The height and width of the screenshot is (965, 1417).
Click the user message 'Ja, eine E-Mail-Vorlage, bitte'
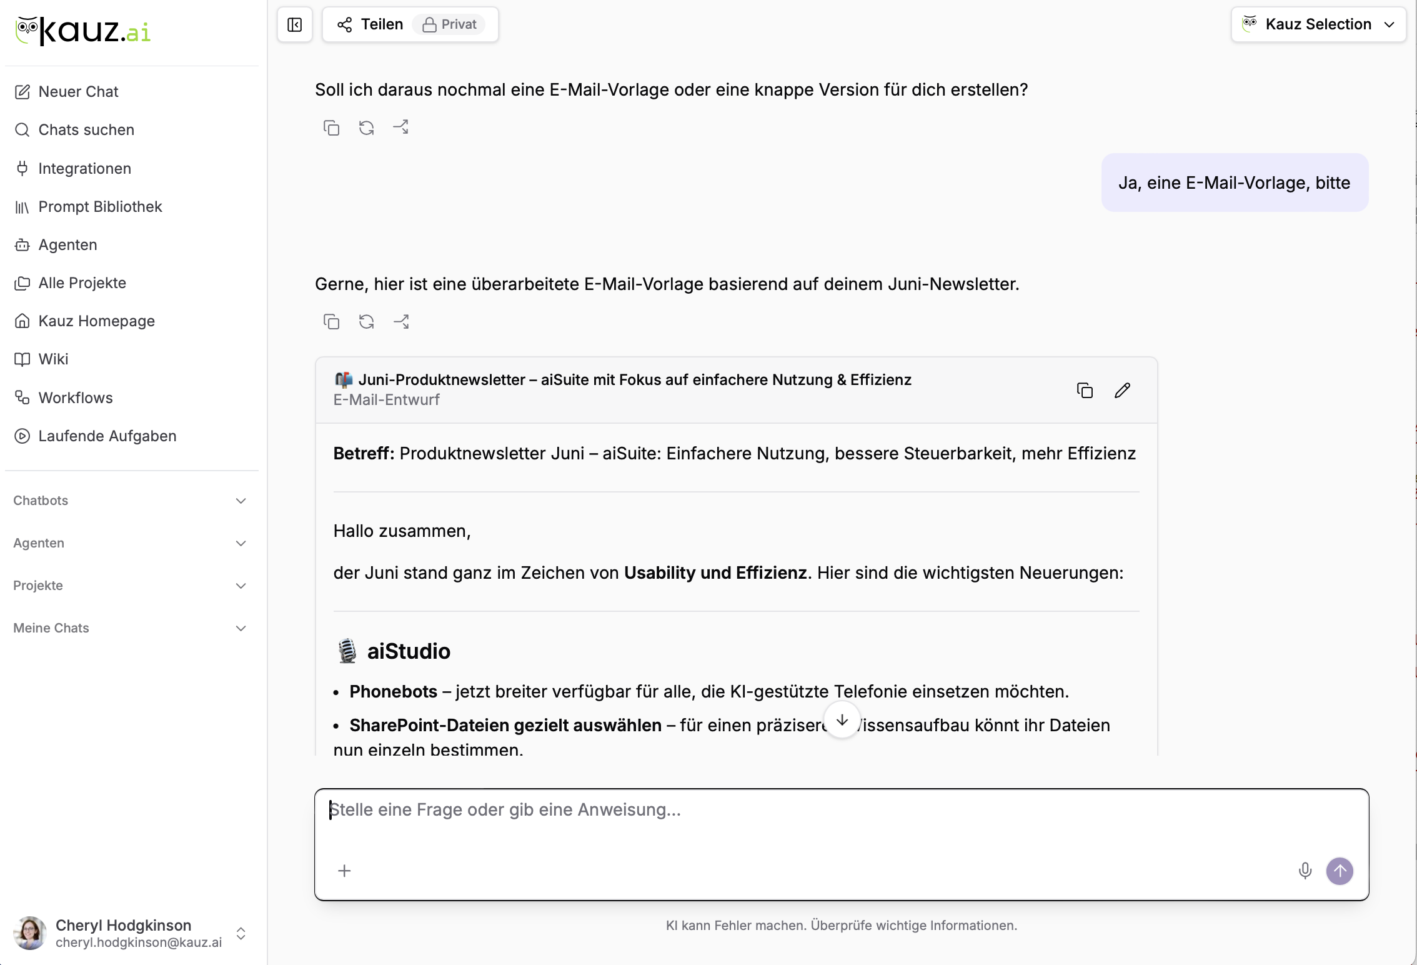click(x=1235, y=182)
